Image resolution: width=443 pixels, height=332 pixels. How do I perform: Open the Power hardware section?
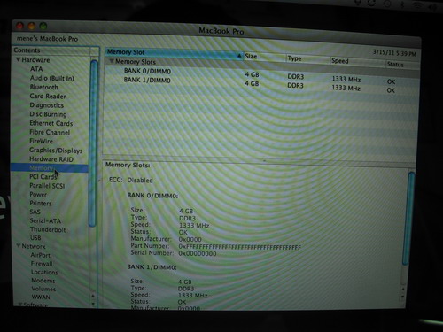point(38,195)
